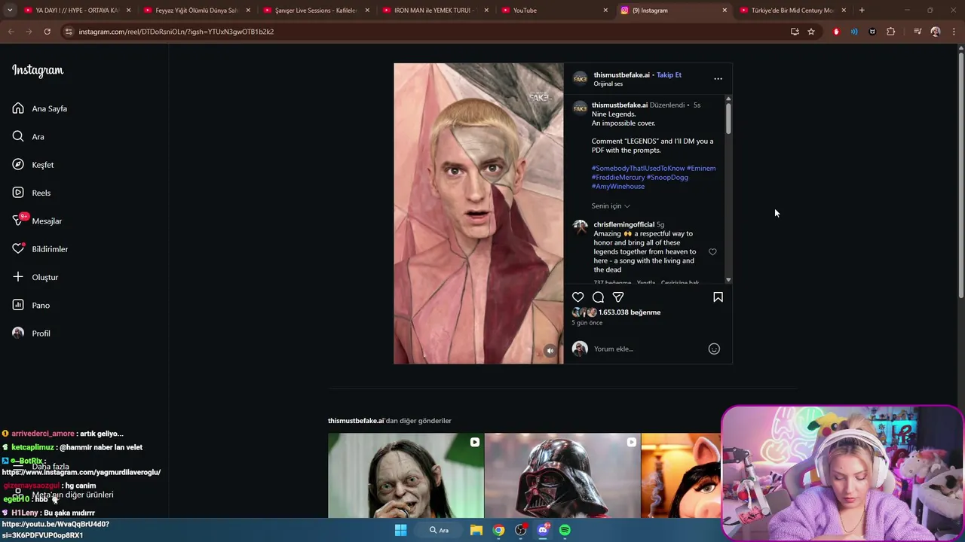
Task: Open Chrome from the taskbar
Action: tap(498, 530)
